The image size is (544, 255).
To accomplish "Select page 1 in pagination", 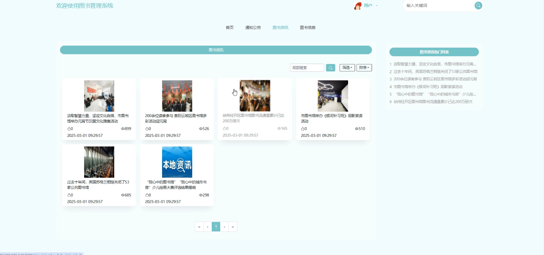I will [x=216, y=227].
